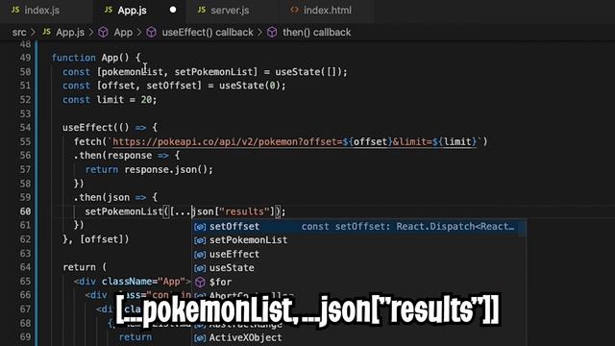
Task: Click 'setPokemonList' in the useState line
Action: click(x=213, y=72)
